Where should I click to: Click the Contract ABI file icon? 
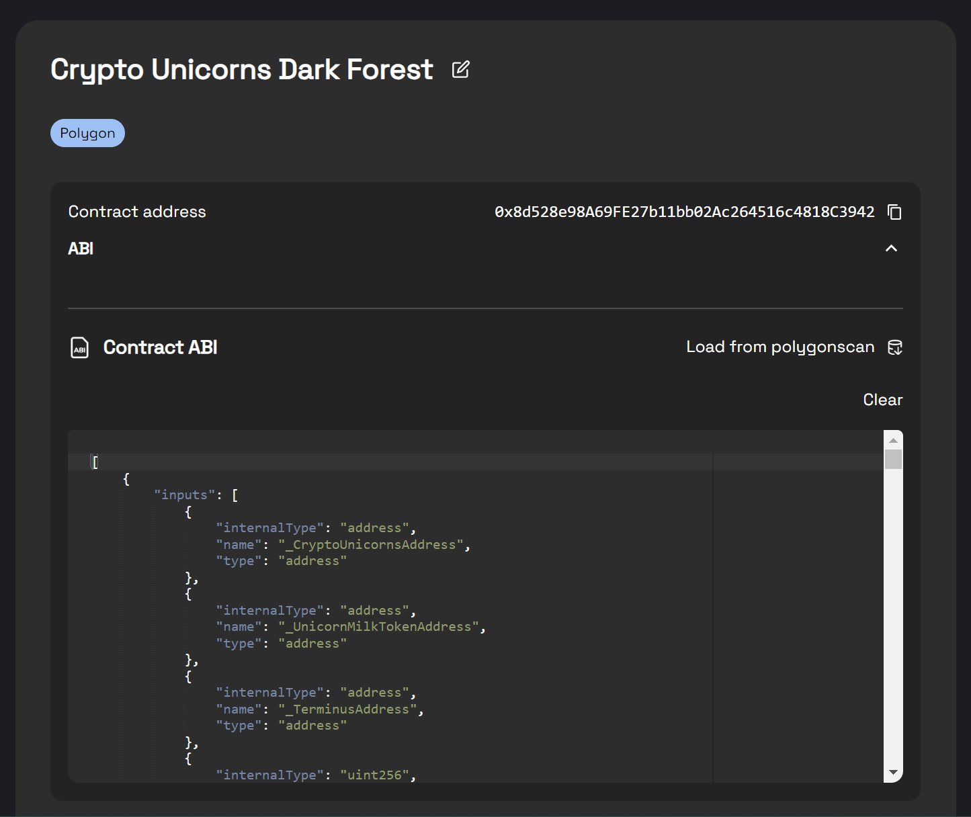pyautogui.click(x=80, y=347)
